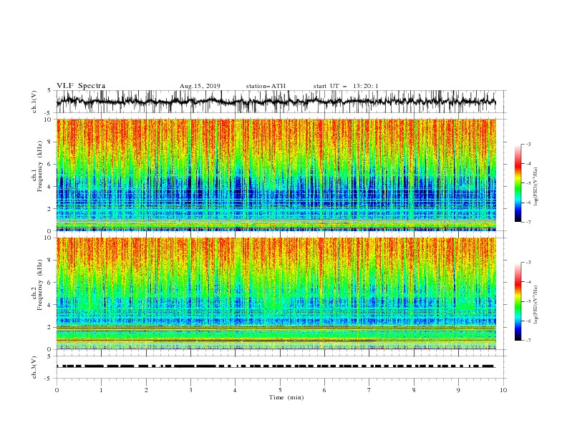Screen dimensions: 567x438
Task: Click the time axis tick label '1'
Action: pyautogui.click(x=101, y=390)
